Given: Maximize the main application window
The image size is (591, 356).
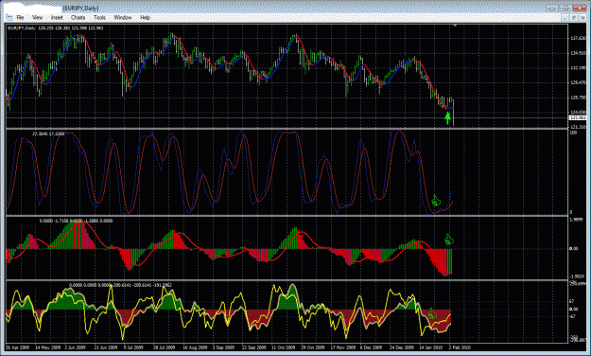Looking at the screenshot, I should (565, 8).
